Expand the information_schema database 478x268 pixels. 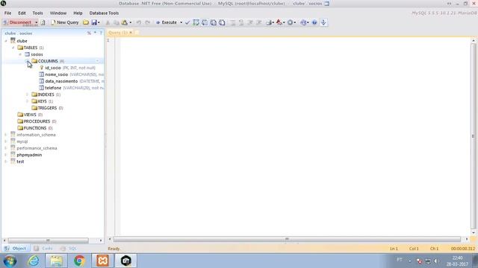6,135
